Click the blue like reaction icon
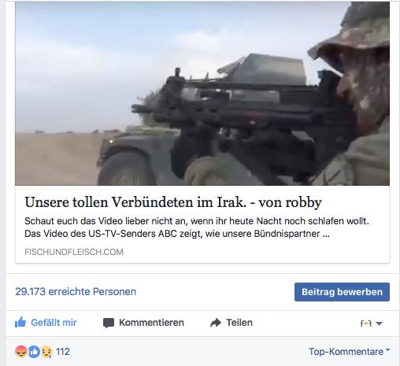Image resolution: width=400 pixels, height=366 pixels. click(x=34, y=352)
